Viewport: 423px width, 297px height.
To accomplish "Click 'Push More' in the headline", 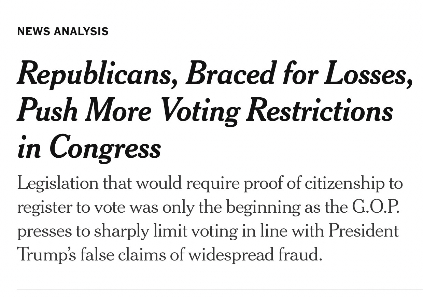I will coord(84,110).
